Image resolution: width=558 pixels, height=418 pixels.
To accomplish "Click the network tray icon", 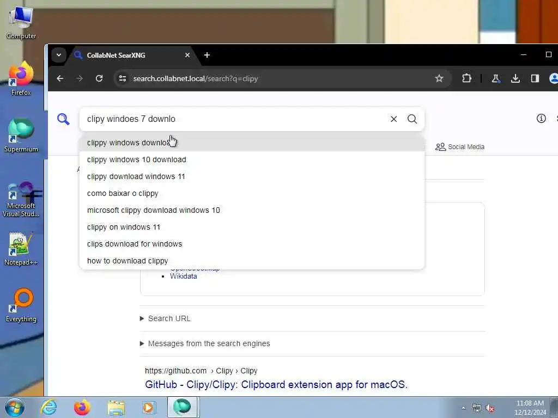I will pos(476,408).
